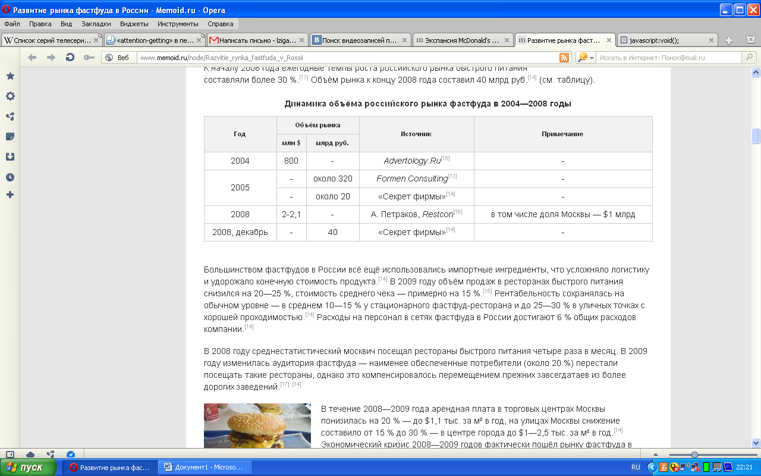
Task: Open Opera Unite icon in the status bar
Action: pos(51,455)
